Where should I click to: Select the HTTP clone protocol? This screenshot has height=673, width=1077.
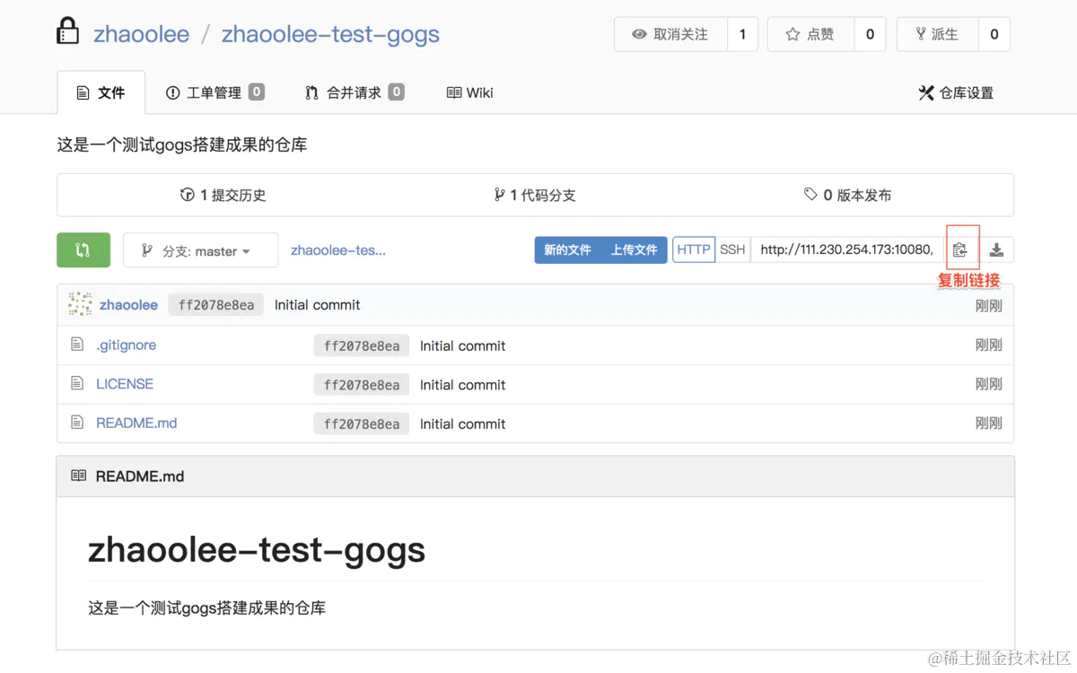[x=694, y=250]
